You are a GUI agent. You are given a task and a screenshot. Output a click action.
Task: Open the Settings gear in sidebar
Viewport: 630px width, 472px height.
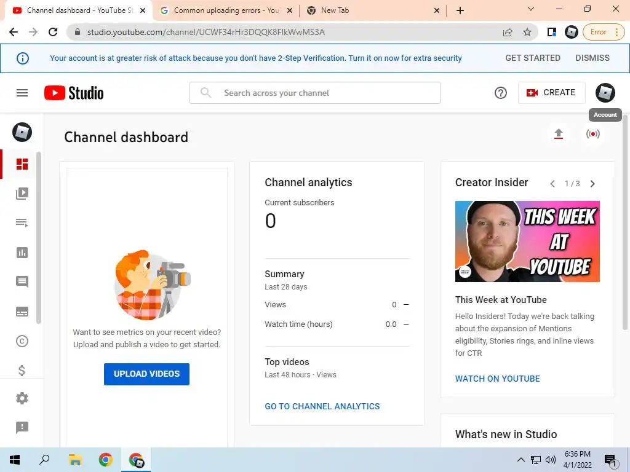coord(22,398)
